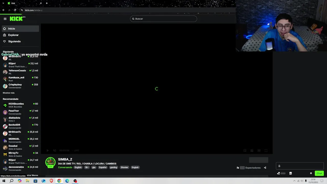Select the 18+ tag
The image size is (327, 184).
click(x=87, y=167)
